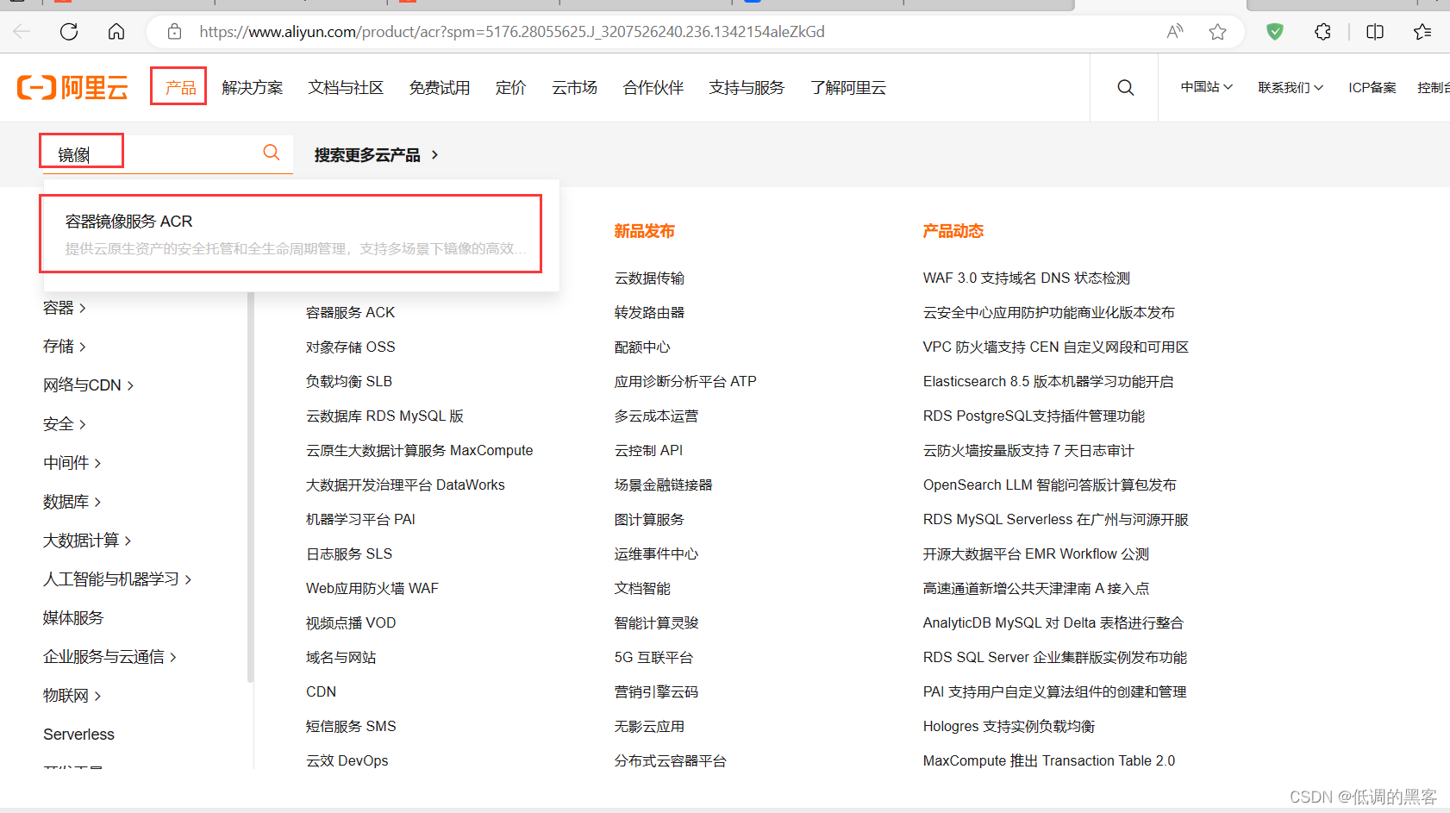The image size is (1450, 813).
Task: Open 机器学习平台 PAI link
Action: 360,519
